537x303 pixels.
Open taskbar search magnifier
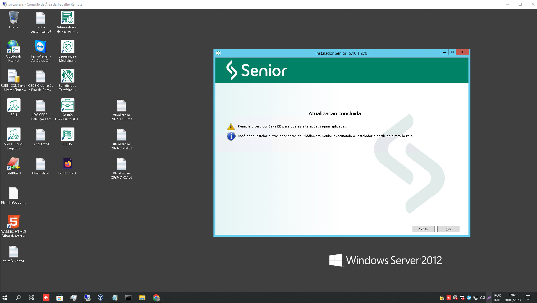click(18, 298)
